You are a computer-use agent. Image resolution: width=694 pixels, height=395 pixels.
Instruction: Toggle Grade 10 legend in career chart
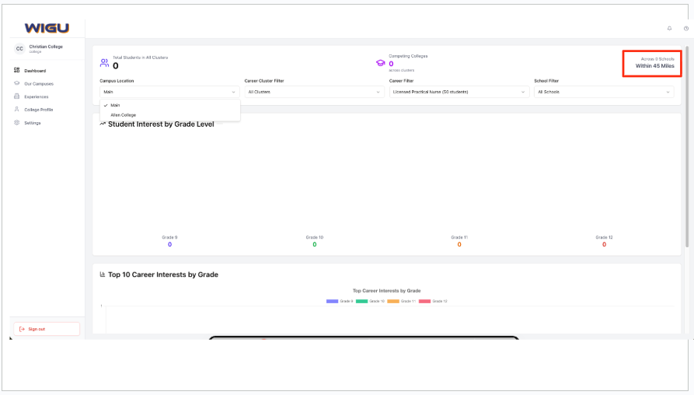point(369,301)
